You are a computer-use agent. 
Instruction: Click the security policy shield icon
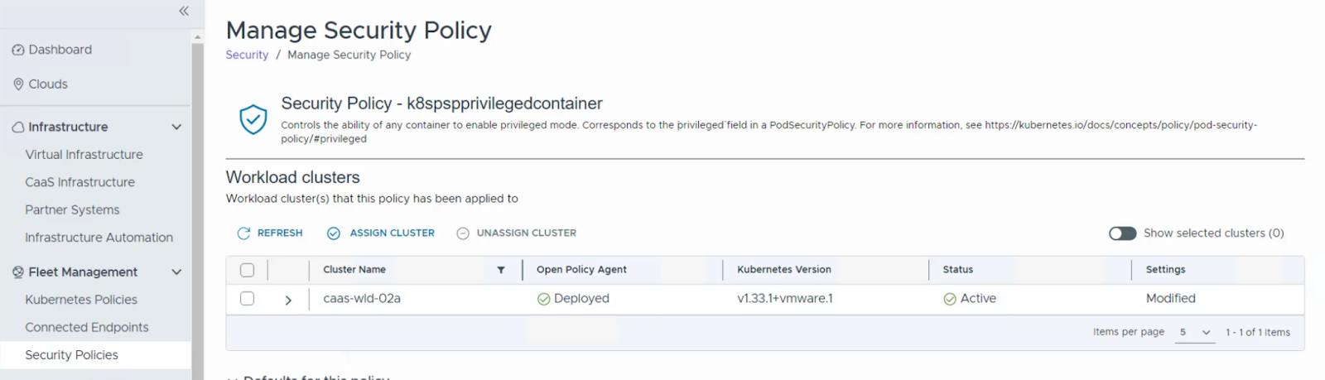click(253, 119)
